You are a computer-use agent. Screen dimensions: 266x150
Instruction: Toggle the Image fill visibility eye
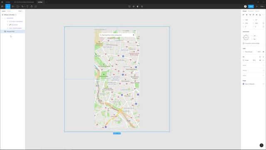point(260,60)
